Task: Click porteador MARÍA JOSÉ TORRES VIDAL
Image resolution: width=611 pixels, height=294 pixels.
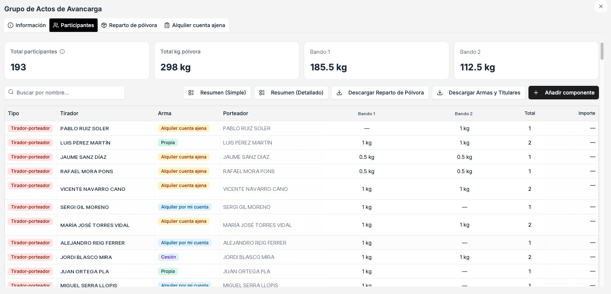Action: pyautogui.click(x=257, y=225)
